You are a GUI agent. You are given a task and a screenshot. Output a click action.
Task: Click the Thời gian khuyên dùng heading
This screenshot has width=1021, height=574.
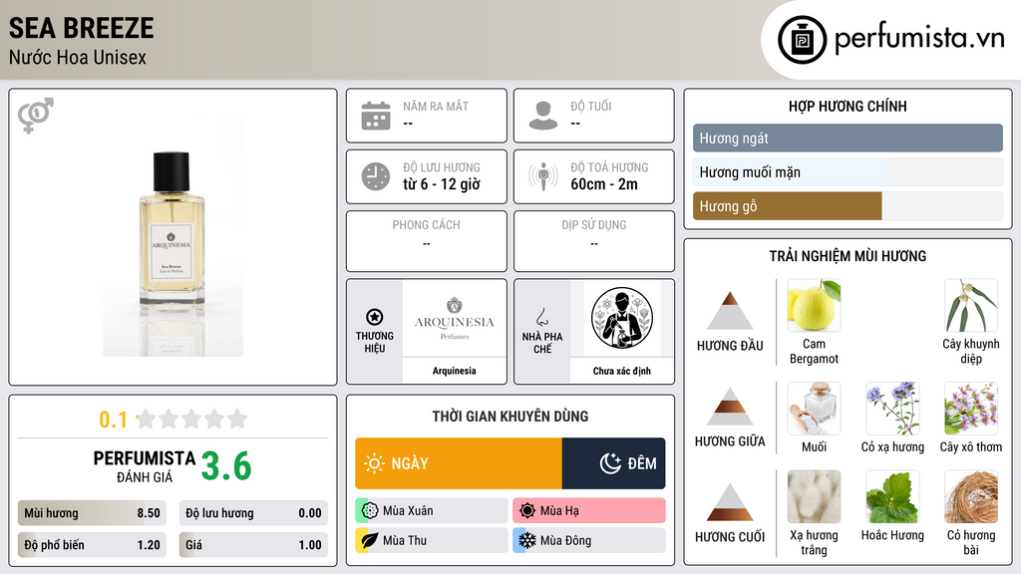point(510,417)
